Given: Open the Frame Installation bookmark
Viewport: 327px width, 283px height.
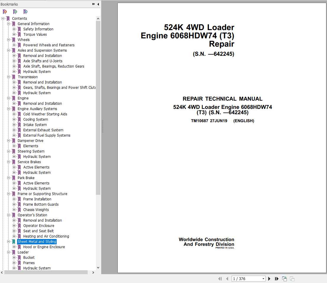Looking at the screenshot, I should pos(37,199).
